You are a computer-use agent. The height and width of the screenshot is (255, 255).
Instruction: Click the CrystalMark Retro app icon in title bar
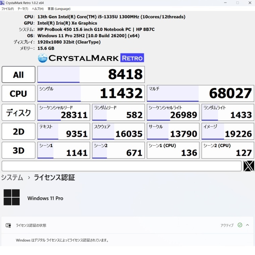click(x=2, y=3)
